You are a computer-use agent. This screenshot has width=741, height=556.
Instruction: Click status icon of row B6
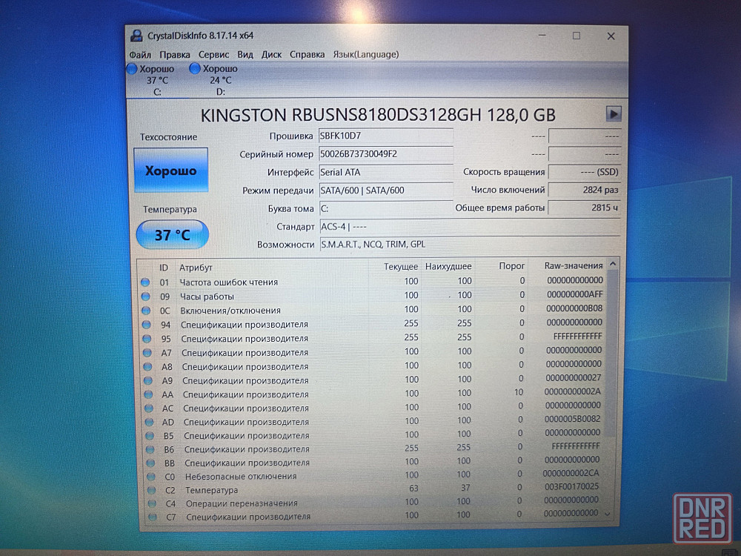(150, 450)
